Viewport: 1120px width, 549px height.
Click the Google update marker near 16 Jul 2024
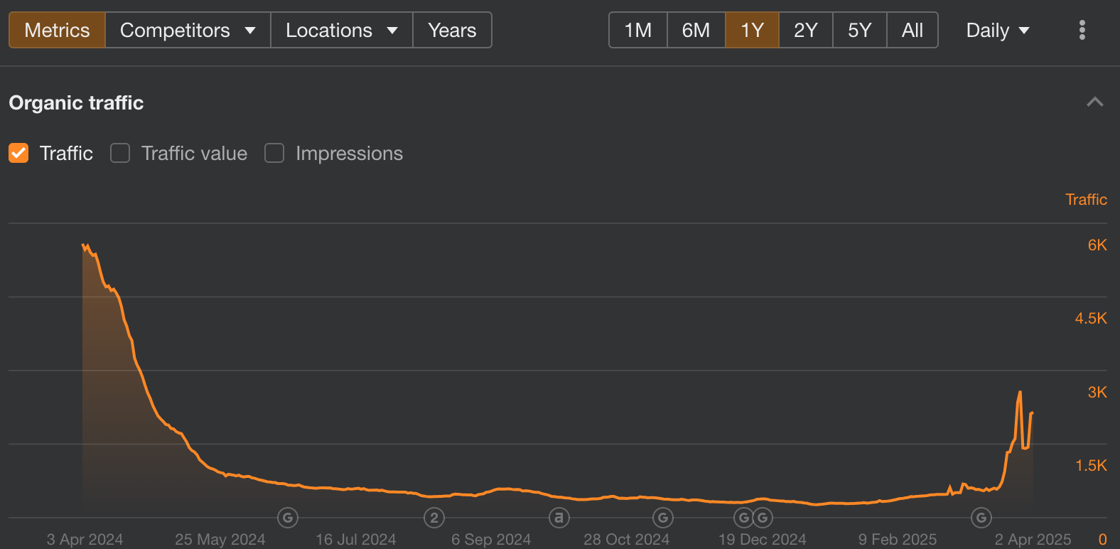click(288, 518)
